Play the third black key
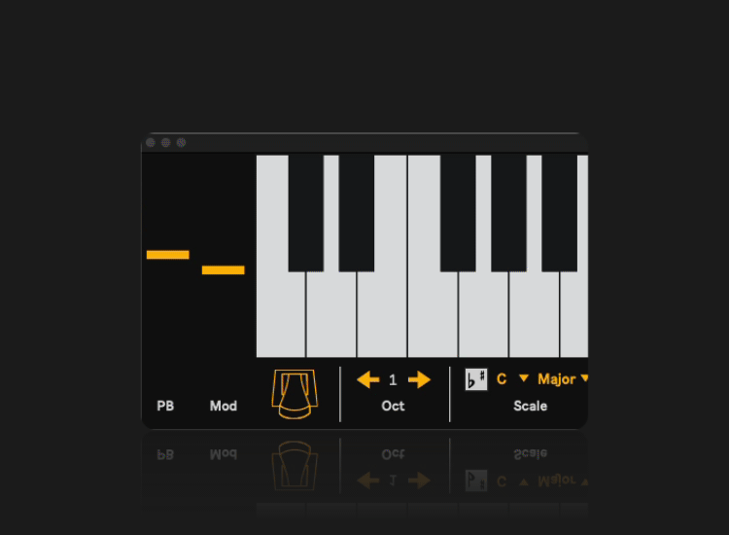 point(458,213)
